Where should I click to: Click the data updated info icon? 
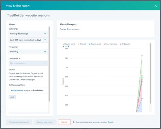[74, 122]
